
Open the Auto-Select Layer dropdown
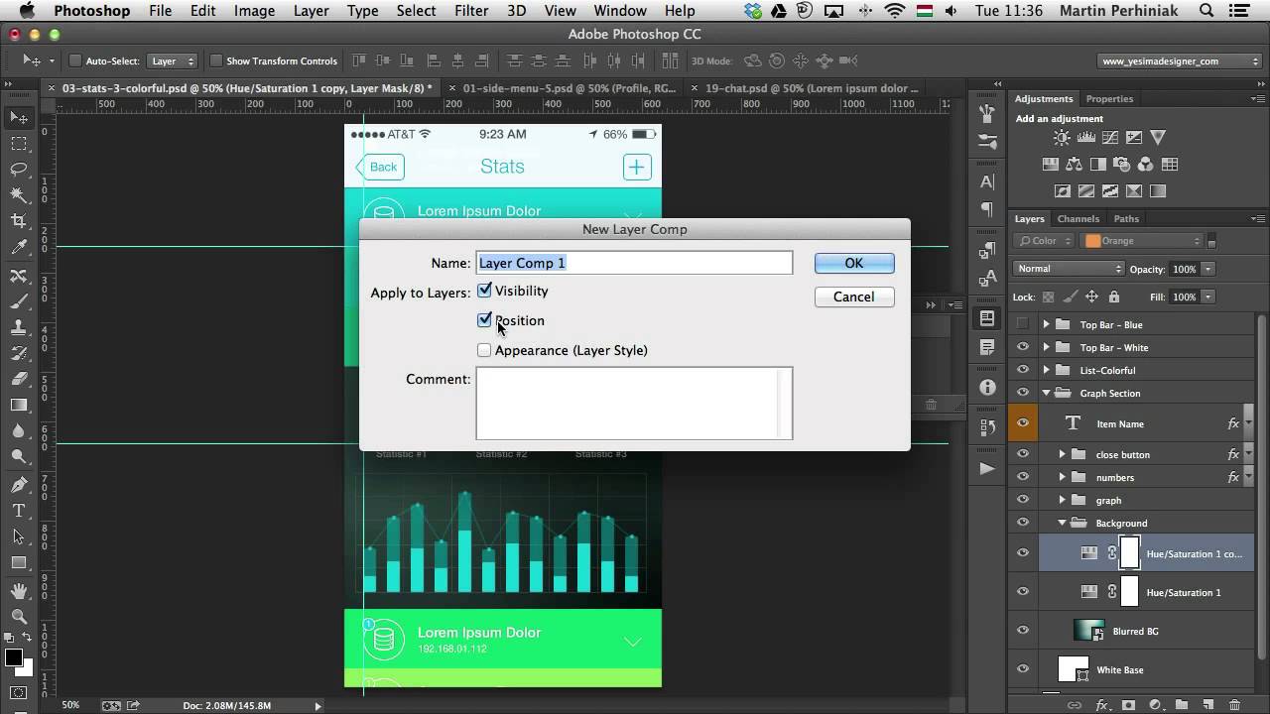pyautogui.click(x=173, y=61)
